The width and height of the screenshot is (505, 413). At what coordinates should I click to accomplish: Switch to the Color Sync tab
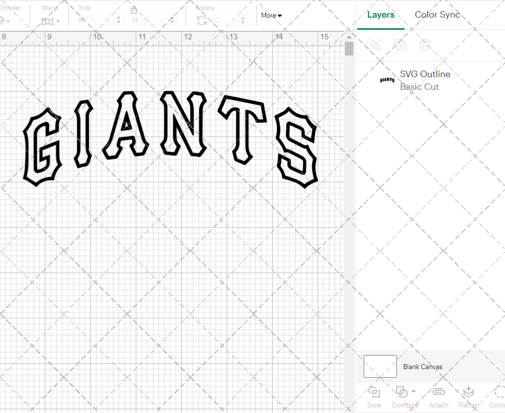click(x=437, y=15)
